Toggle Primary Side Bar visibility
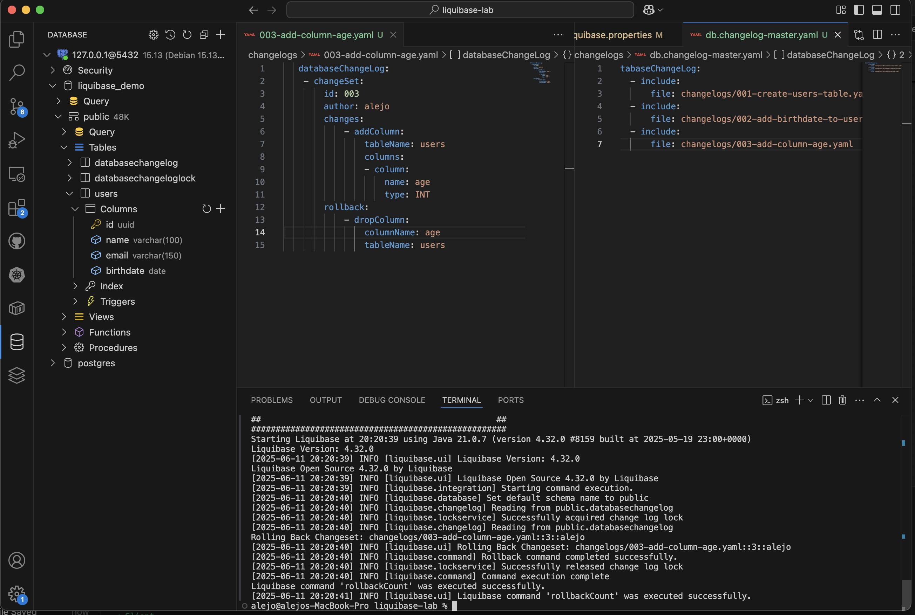This screenshot has width=915, height=615. [x=859, y=10]
